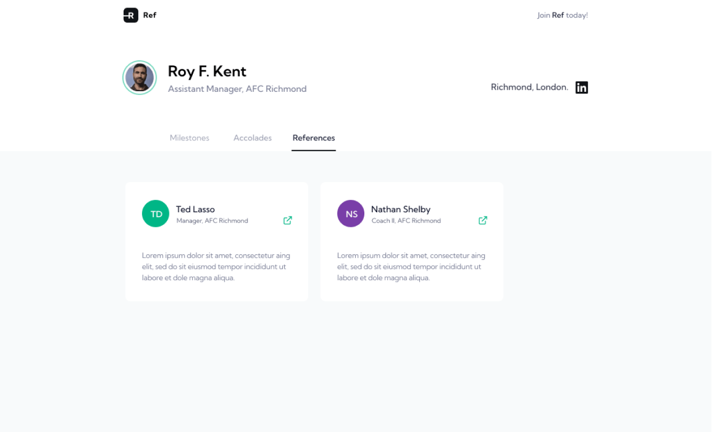This screenshot has width=712, height=432.
Task: Click Assistant Manager, AFC Richmond subtitle
Action: click(237, 89)
